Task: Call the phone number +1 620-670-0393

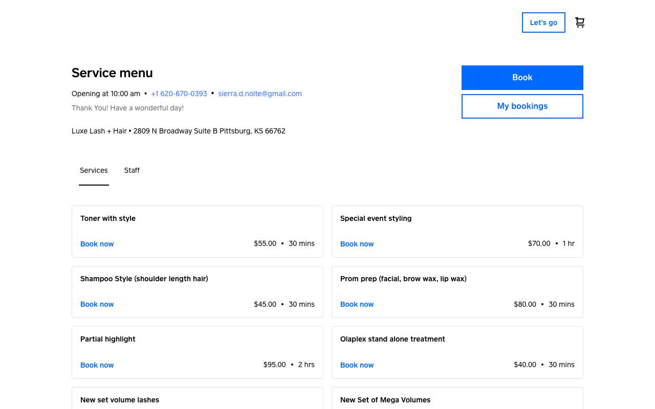Action: pyautogui.click(x=179, y=94)
